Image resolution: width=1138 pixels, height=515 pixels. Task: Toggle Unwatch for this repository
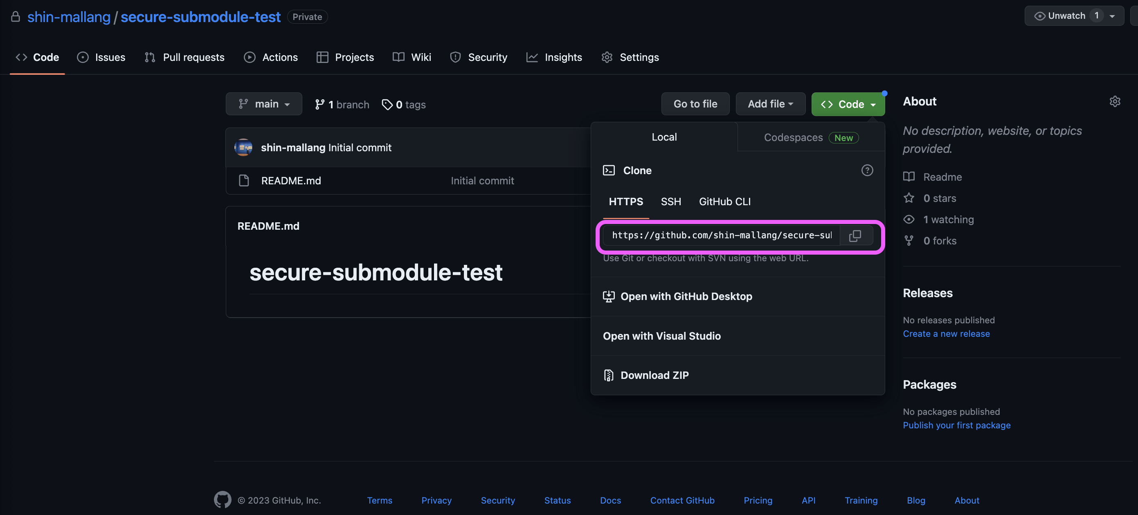point(1066,16)
